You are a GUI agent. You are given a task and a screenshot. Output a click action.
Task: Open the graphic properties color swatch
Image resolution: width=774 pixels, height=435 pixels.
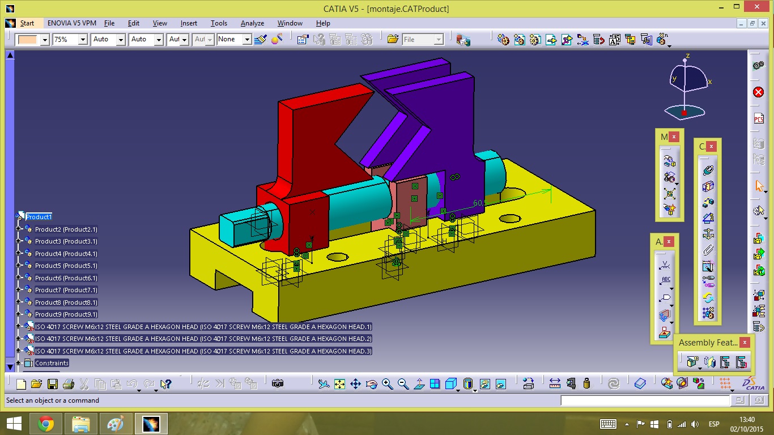coord(27,40)
